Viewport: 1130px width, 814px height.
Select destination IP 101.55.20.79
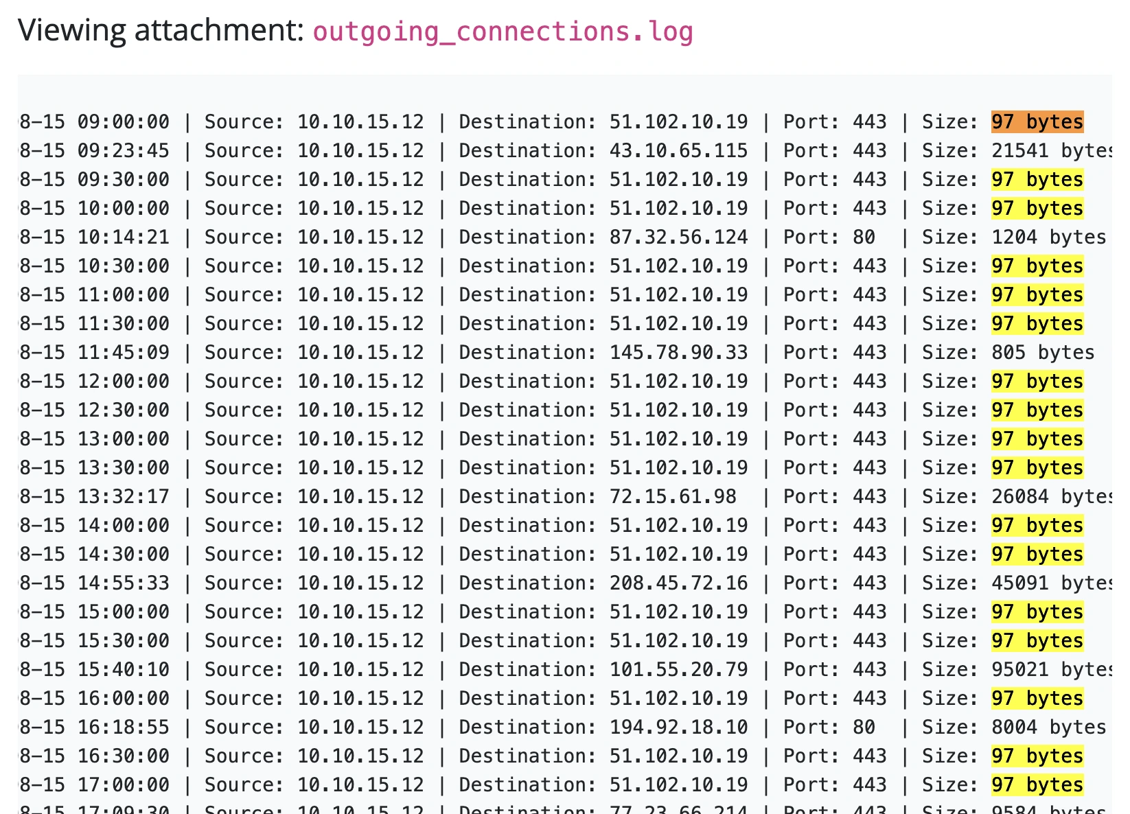pyautogui.click(x=678, y=670)
